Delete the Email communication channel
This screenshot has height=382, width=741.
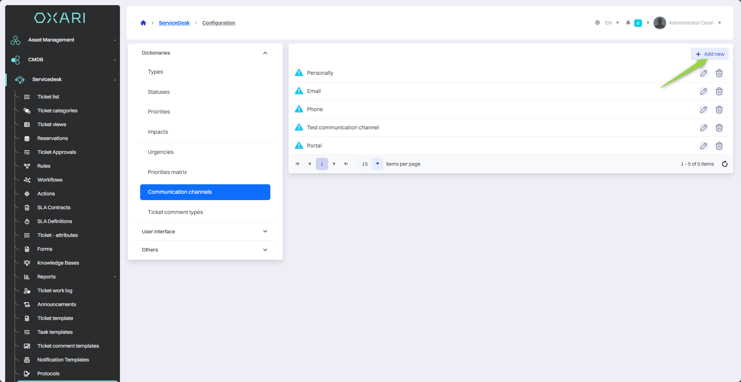pyautogui.click(x=719, y=91)
